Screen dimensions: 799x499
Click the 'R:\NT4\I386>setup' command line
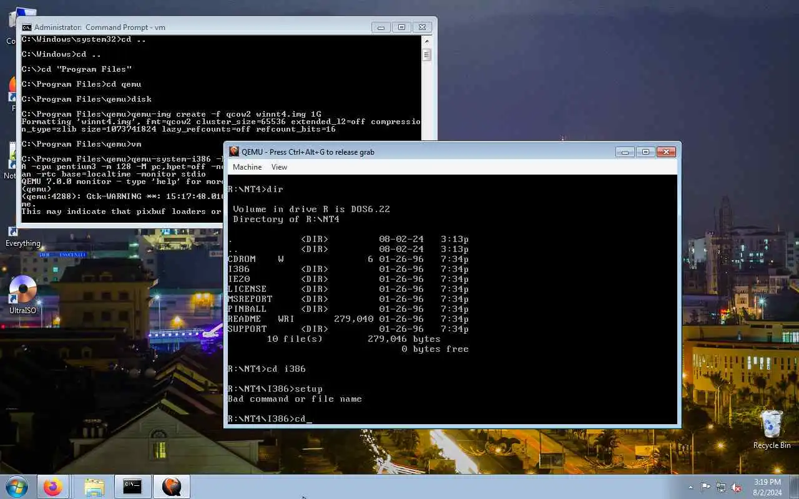click(x=275, y=389)
